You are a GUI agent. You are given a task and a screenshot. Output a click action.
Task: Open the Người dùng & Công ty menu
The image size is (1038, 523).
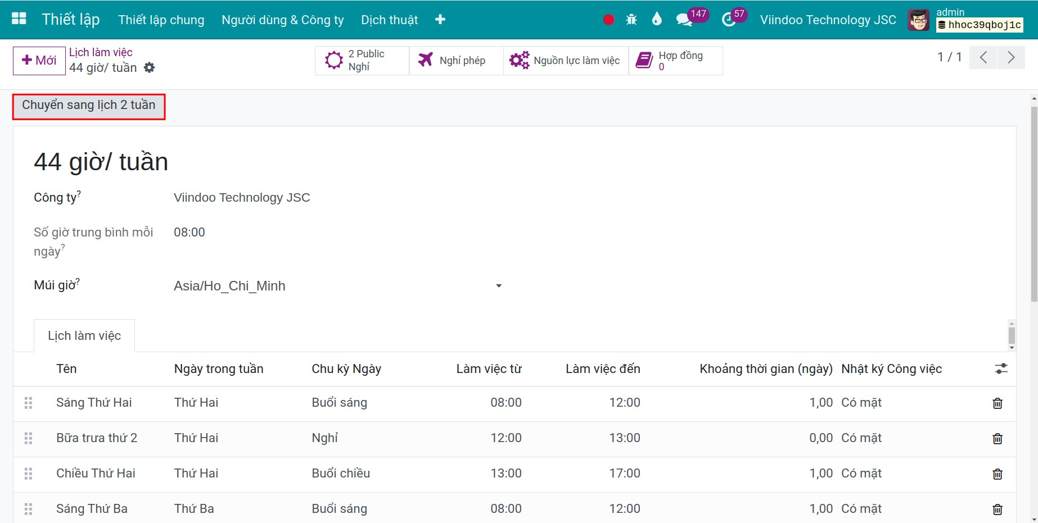283,20
